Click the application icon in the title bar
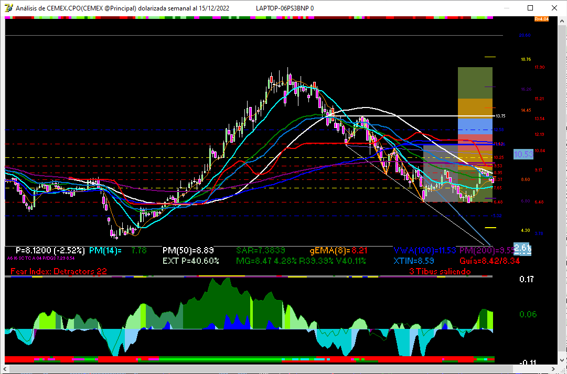This screenshot has height=374, width=567. pos(9,8)
